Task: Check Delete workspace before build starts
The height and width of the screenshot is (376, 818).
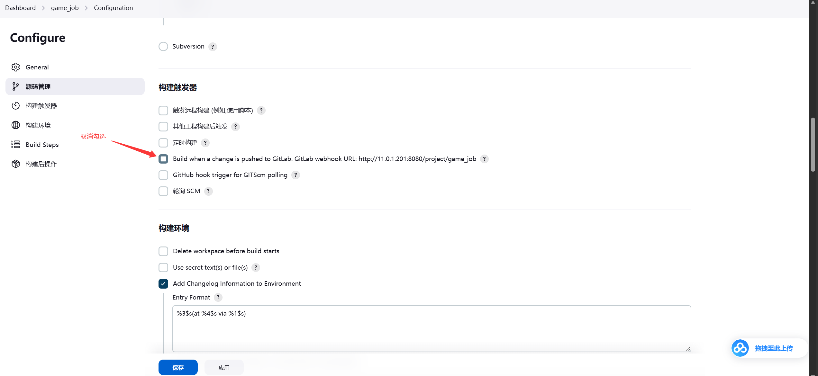Action: tap(163, 251)
